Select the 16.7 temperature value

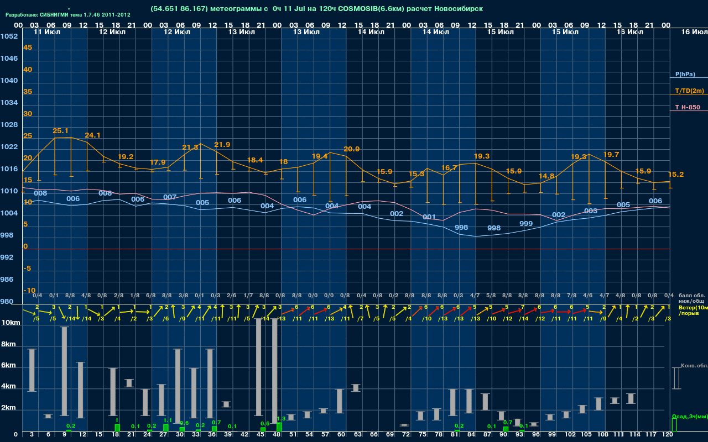(449, 168)
